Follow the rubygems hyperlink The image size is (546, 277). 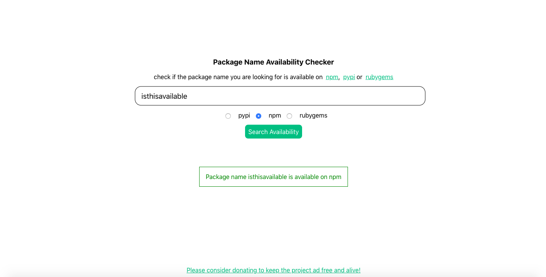(379, 77)
